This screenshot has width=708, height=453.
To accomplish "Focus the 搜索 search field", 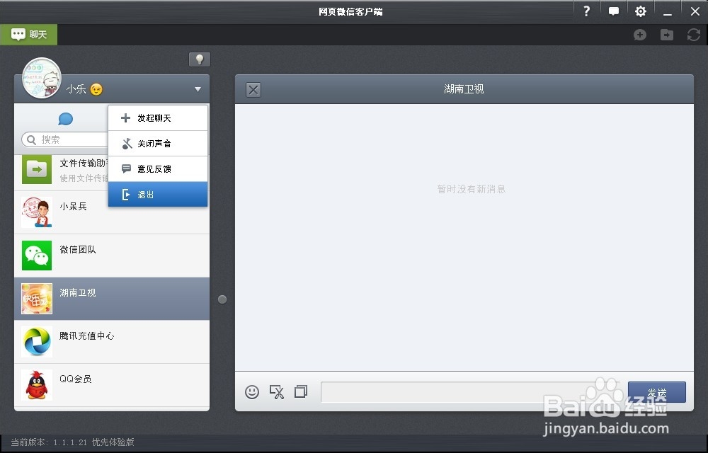I will (x=64, y=140).
